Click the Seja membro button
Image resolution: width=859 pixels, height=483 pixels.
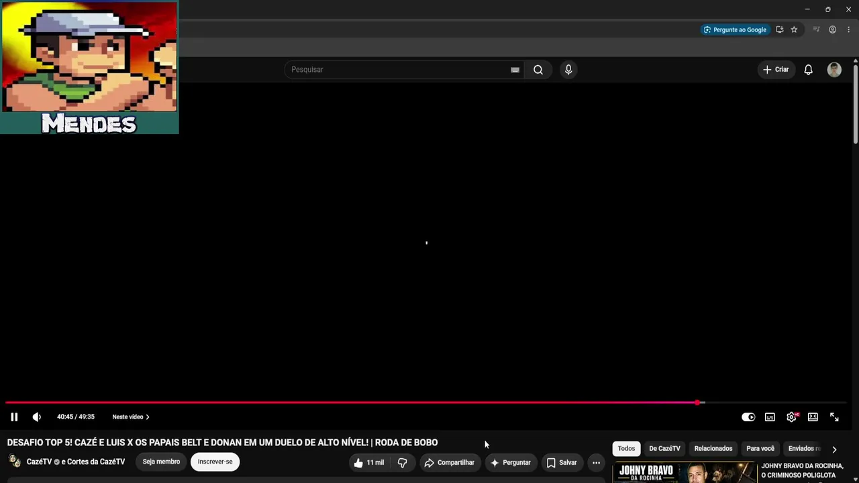click(x=161, y=462)
